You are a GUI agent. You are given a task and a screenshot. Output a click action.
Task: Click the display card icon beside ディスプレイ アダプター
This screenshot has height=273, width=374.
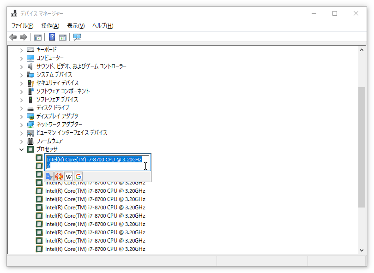pos(30,116)
